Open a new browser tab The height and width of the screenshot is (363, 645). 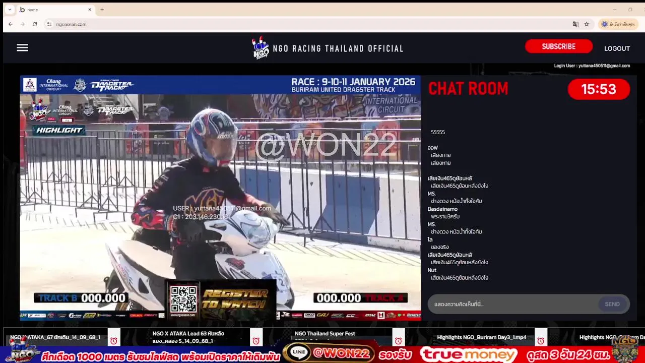102,10
